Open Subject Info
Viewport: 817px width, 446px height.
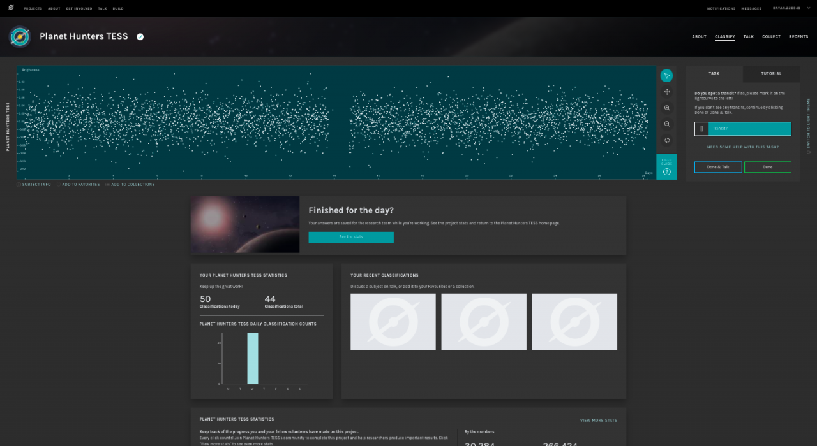pos(34,185)
